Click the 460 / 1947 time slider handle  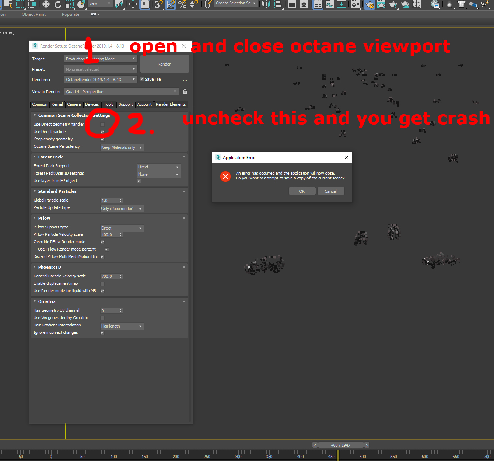pyautogui.click(x=341, y=445)
